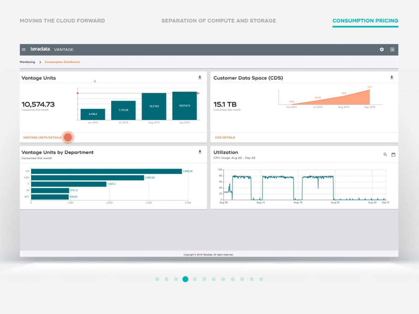Open the Moving the Cloud Forward section
Screen dimensions: 419x314
pyautogui.click(x=62, y=20)
